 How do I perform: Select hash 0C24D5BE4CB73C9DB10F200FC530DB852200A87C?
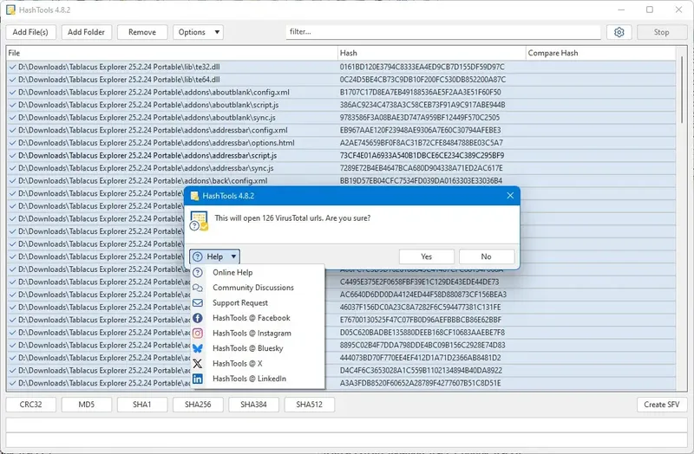pos(422,80)
